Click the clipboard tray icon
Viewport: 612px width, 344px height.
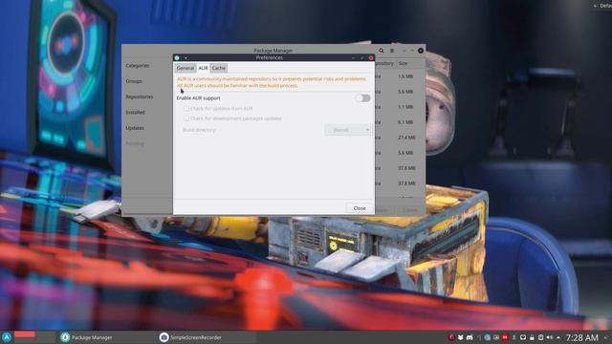coord(541,337)
